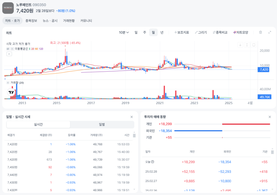Screen dimensions: 277x195
Task: Click the 기관 trading bar
Action: pos(222,138)
